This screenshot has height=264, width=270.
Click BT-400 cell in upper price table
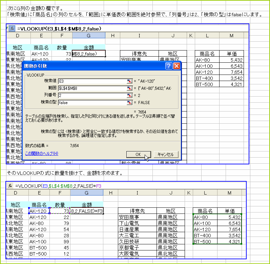pos(207,78)
